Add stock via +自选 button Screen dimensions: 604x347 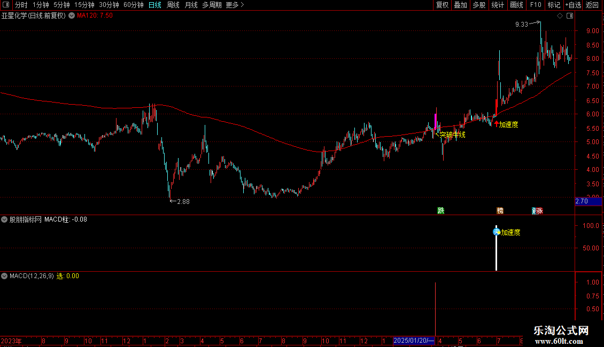click(x=573, y=5)
